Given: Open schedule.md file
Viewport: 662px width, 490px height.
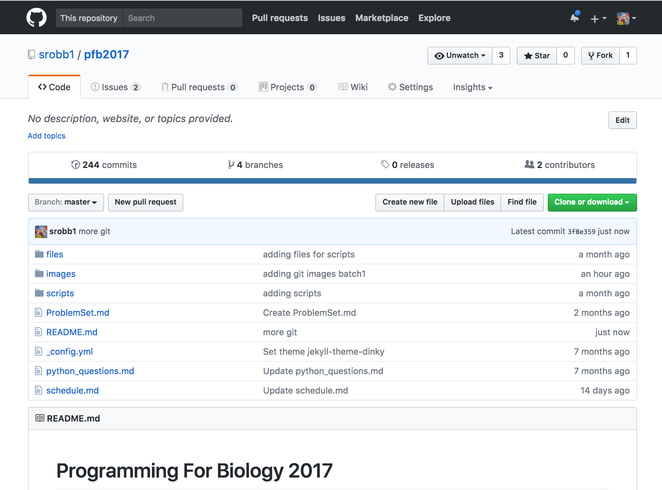Looking at the screenshot, I should 73,390.
